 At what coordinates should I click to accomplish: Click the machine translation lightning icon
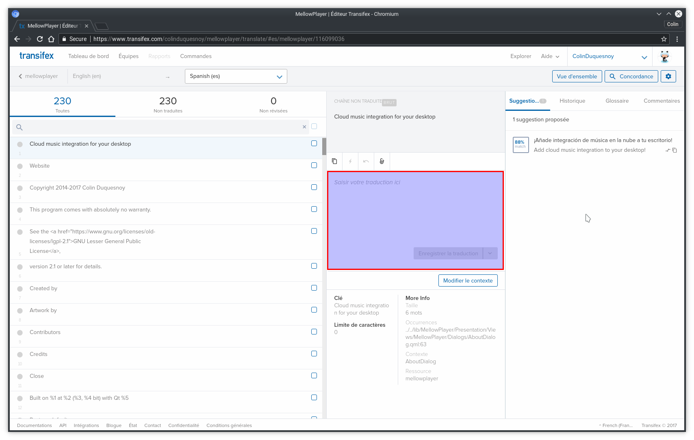350,161
